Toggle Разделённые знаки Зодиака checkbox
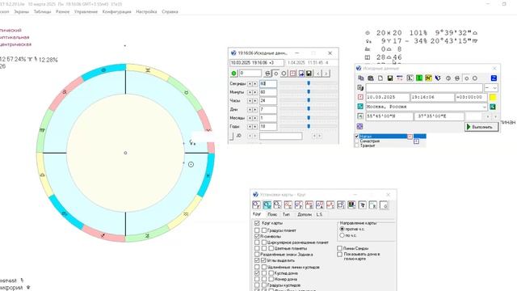The width and height of the screenshot is (517, 291). click(x=257, y=255)
